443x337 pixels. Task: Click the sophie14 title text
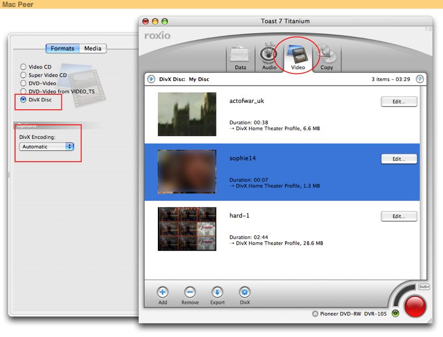pyautogui.click(x=242, y=158)
